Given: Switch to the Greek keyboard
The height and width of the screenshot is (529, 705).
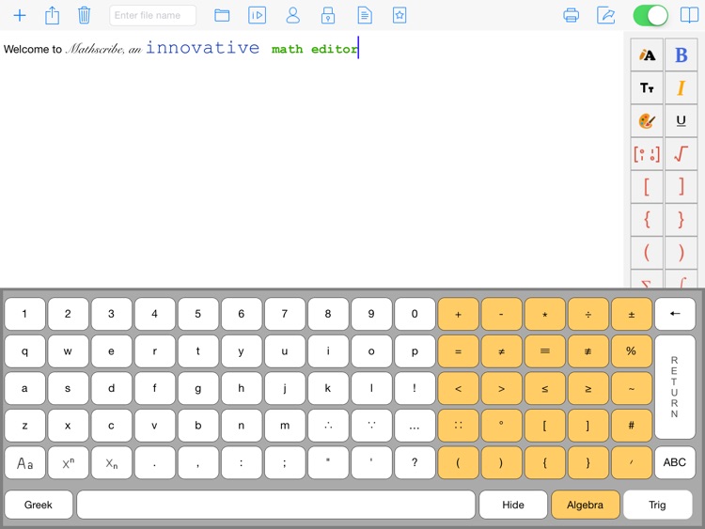Looking at the screenshot, I should [39, 505].
